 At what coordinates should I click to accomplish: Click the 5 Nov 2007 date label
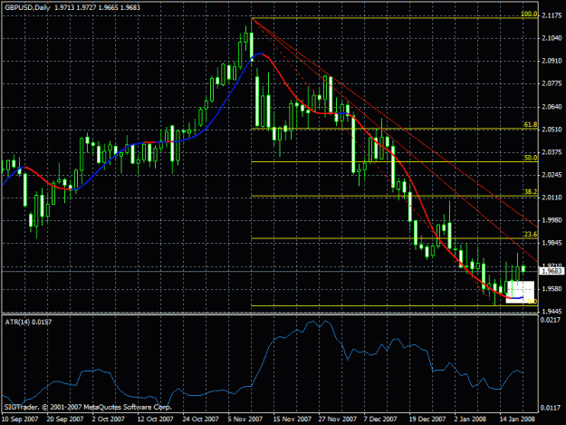pos(245,419)
